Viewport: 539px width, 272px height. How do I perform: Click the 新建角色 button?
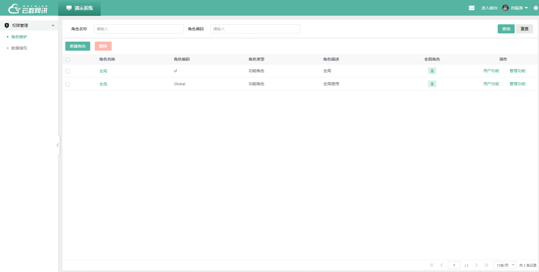pyautogui.click(x=78, y=46)
